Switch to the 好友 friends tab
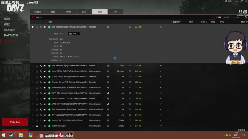248x139 pixels. 69,12
